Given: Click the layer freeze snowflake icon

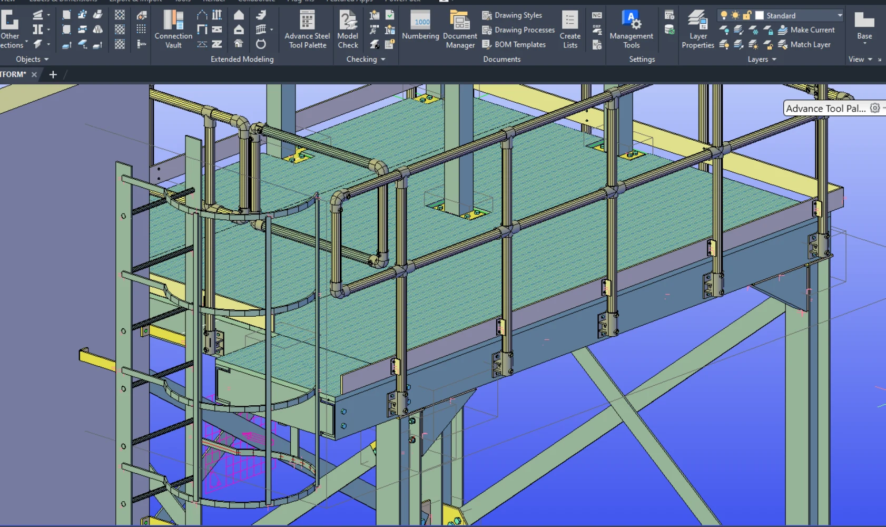Looking at the screenshot, I should click(754, 30).
